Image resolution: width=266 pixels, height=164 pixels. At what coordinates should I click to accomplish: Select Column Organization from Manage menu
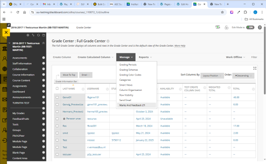click(130, 90)
